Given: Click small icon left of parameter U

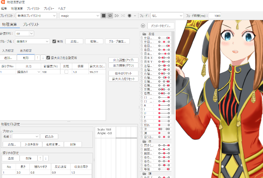Looking at the screenshot, I should point(142,113).
